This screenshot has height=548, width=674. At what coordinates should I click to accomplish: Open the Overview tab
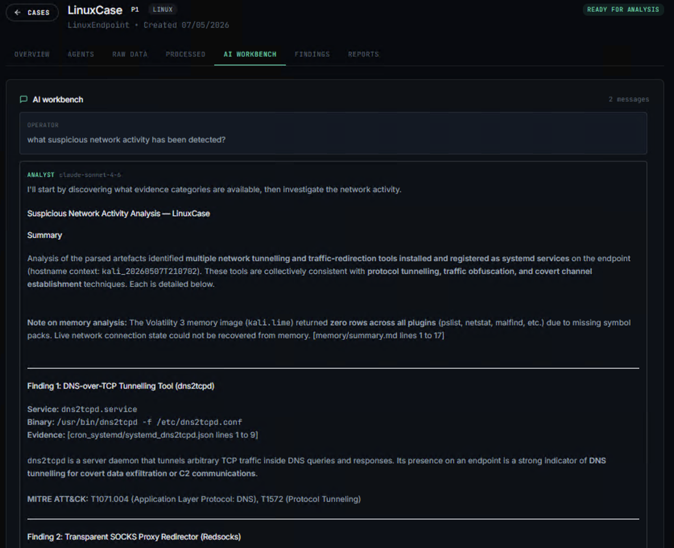[32, 54]
